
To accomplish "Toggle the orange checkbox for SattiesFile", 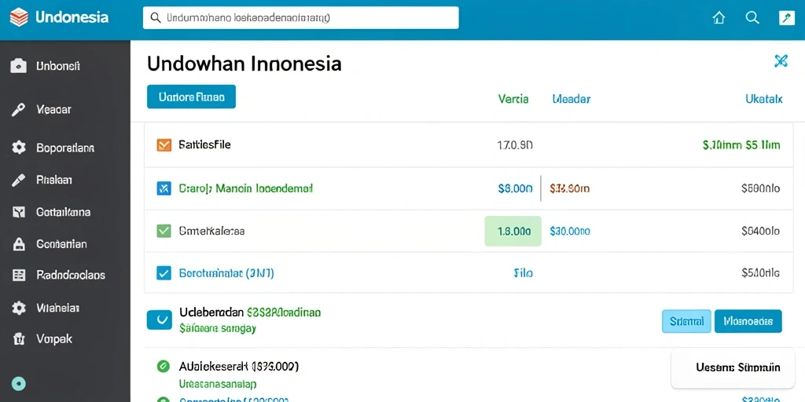I will 164,145.
